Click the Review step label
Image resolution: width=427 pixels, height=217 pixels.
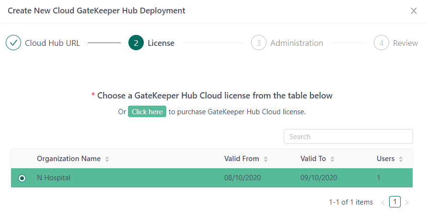click(405, 43)
